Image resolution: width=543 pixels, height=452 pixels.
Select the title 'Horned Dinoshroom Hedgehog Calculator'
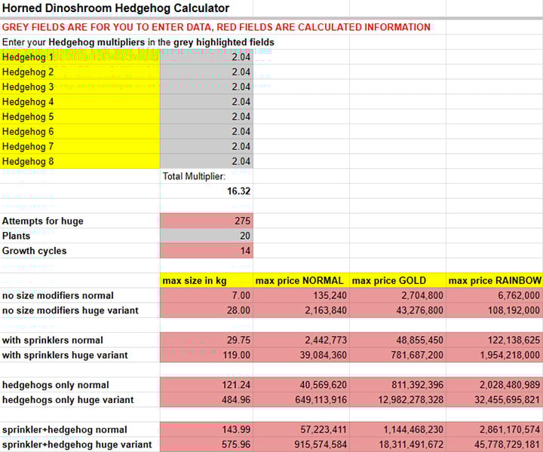click(115, 8)
